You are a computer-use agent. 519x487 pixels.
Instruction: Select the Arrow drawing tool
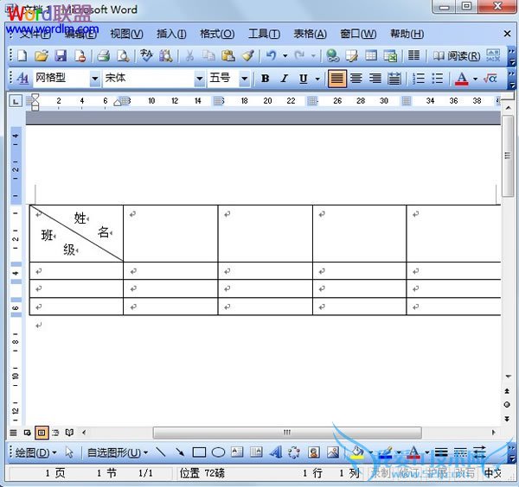point(180,452)
